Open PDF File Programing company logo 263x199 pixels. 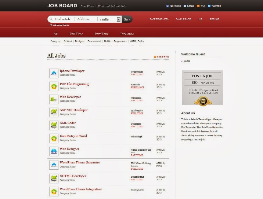click(54, 86)
